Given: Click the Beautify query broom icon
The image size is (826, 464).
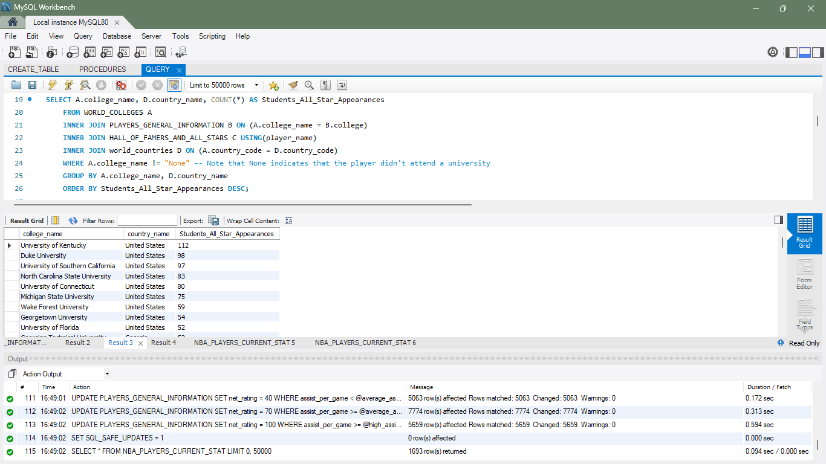Looking at the screenshot, I should click(x=293, y=85).
